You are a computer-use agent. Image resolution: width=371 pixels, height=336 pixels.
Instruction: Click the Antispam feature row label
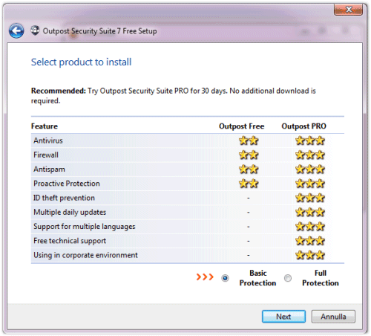(x=49, y=169)
